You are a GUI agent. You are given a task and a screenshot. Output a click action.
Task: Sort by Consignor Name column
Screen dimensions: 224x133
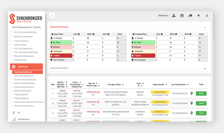(123, 85)
